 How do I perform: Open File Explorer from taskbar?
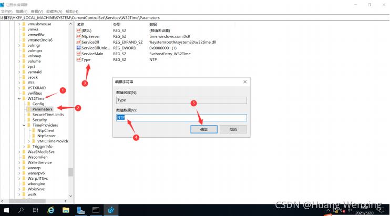66,210
